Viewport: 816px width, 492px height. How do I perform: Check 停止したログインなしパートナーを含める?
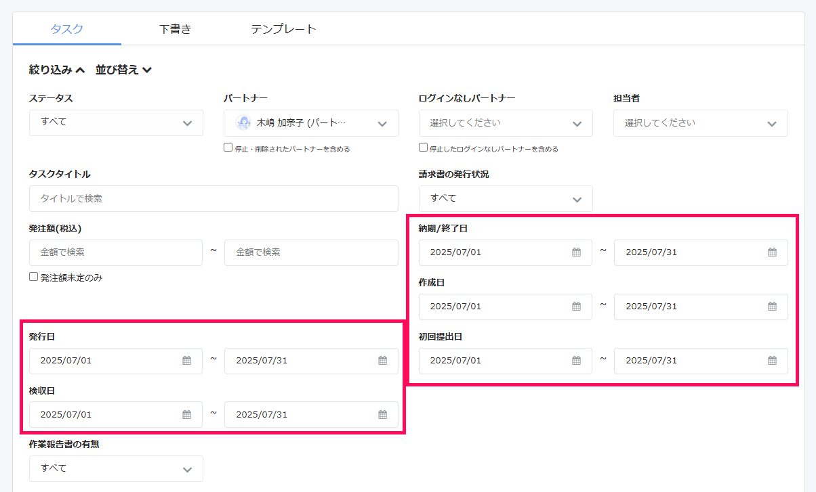(x=424, y=148)
